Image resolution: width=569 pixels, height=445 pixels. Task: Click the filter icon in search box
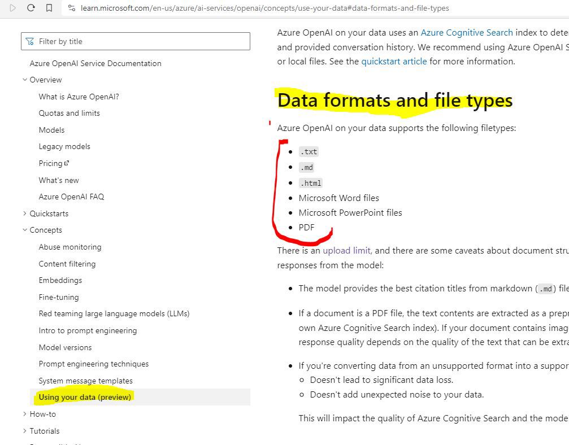tap(30, 41)
